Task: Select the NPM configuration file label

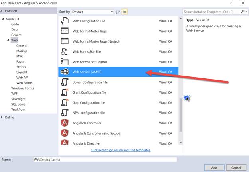Action: click(89, 113)
